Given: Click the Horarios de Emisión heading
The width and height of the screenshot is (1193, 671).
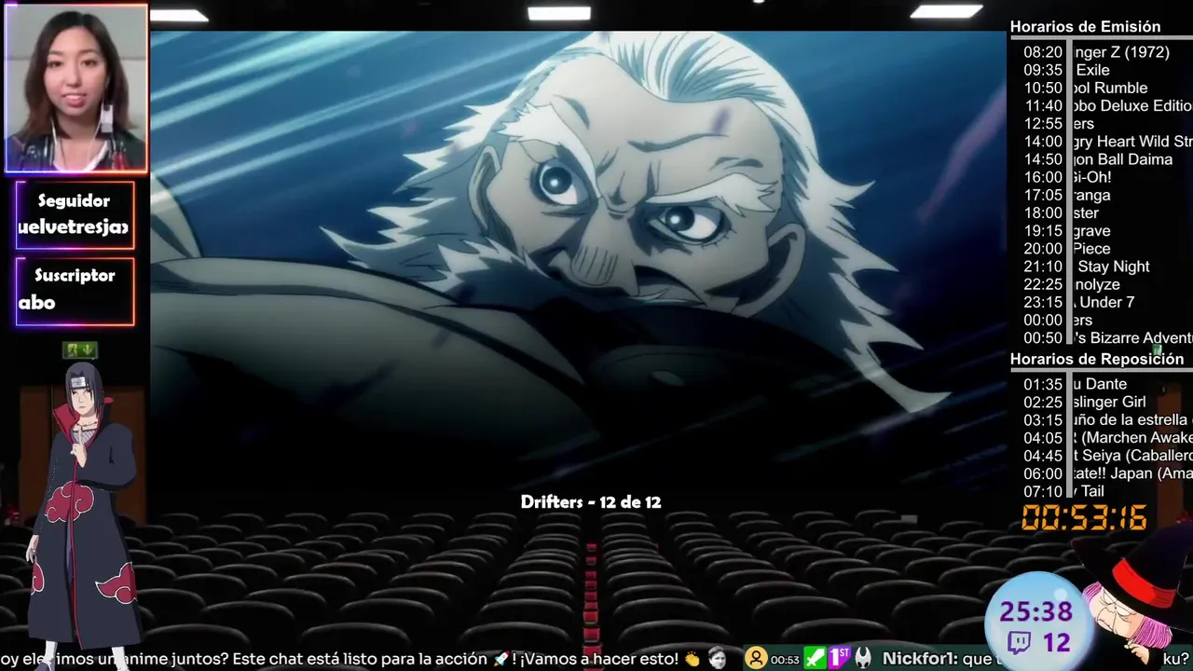Looking at the screenshot, I should pyautogui.click(x=1085, y=27).
